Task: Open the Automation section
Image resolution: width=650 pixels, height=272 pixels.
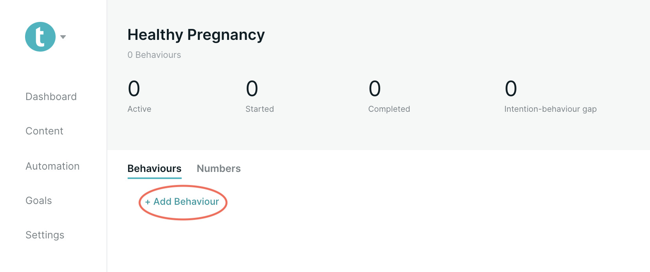Action: (x=52, y=166)
